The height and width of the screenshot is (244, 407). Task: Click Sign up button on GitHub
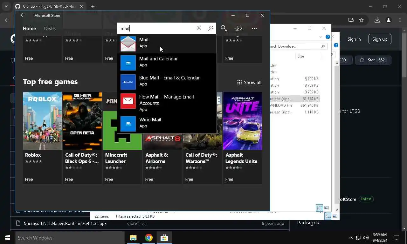coord(380,39)
